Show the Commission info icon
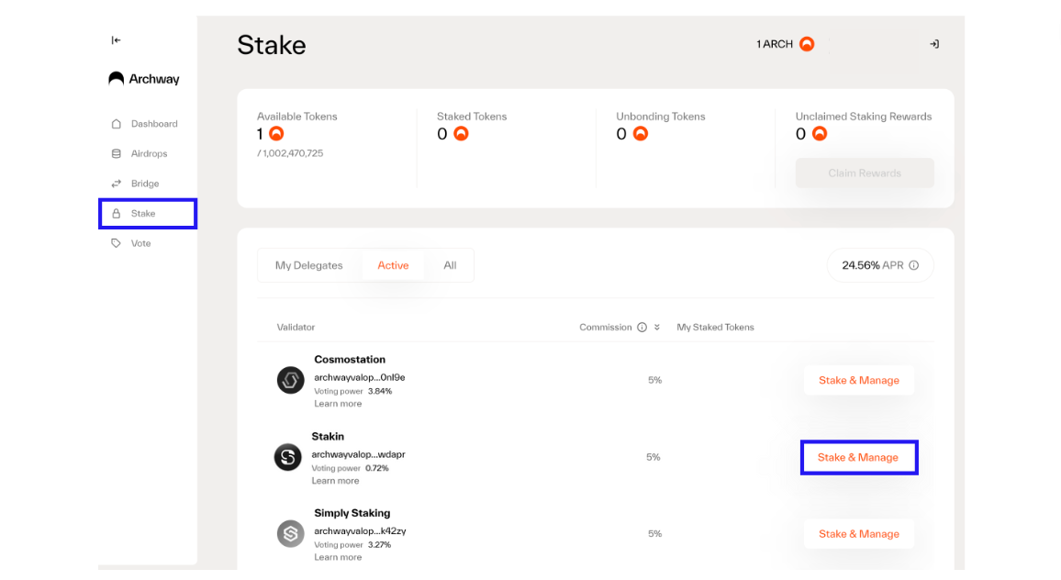The width and height of the screenshot is (1061, 580). click(x=642, y=328)
